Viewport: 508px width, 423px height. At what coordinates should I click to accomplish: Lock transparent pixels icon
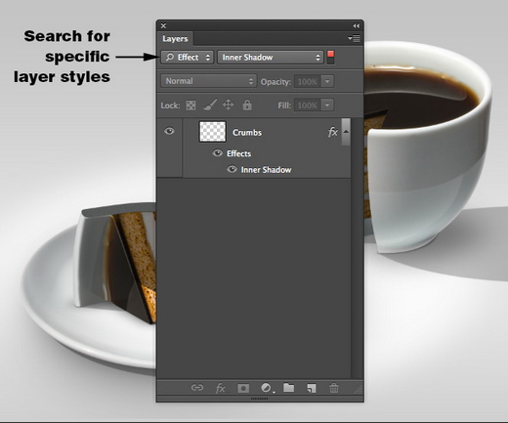pos(190,106)
